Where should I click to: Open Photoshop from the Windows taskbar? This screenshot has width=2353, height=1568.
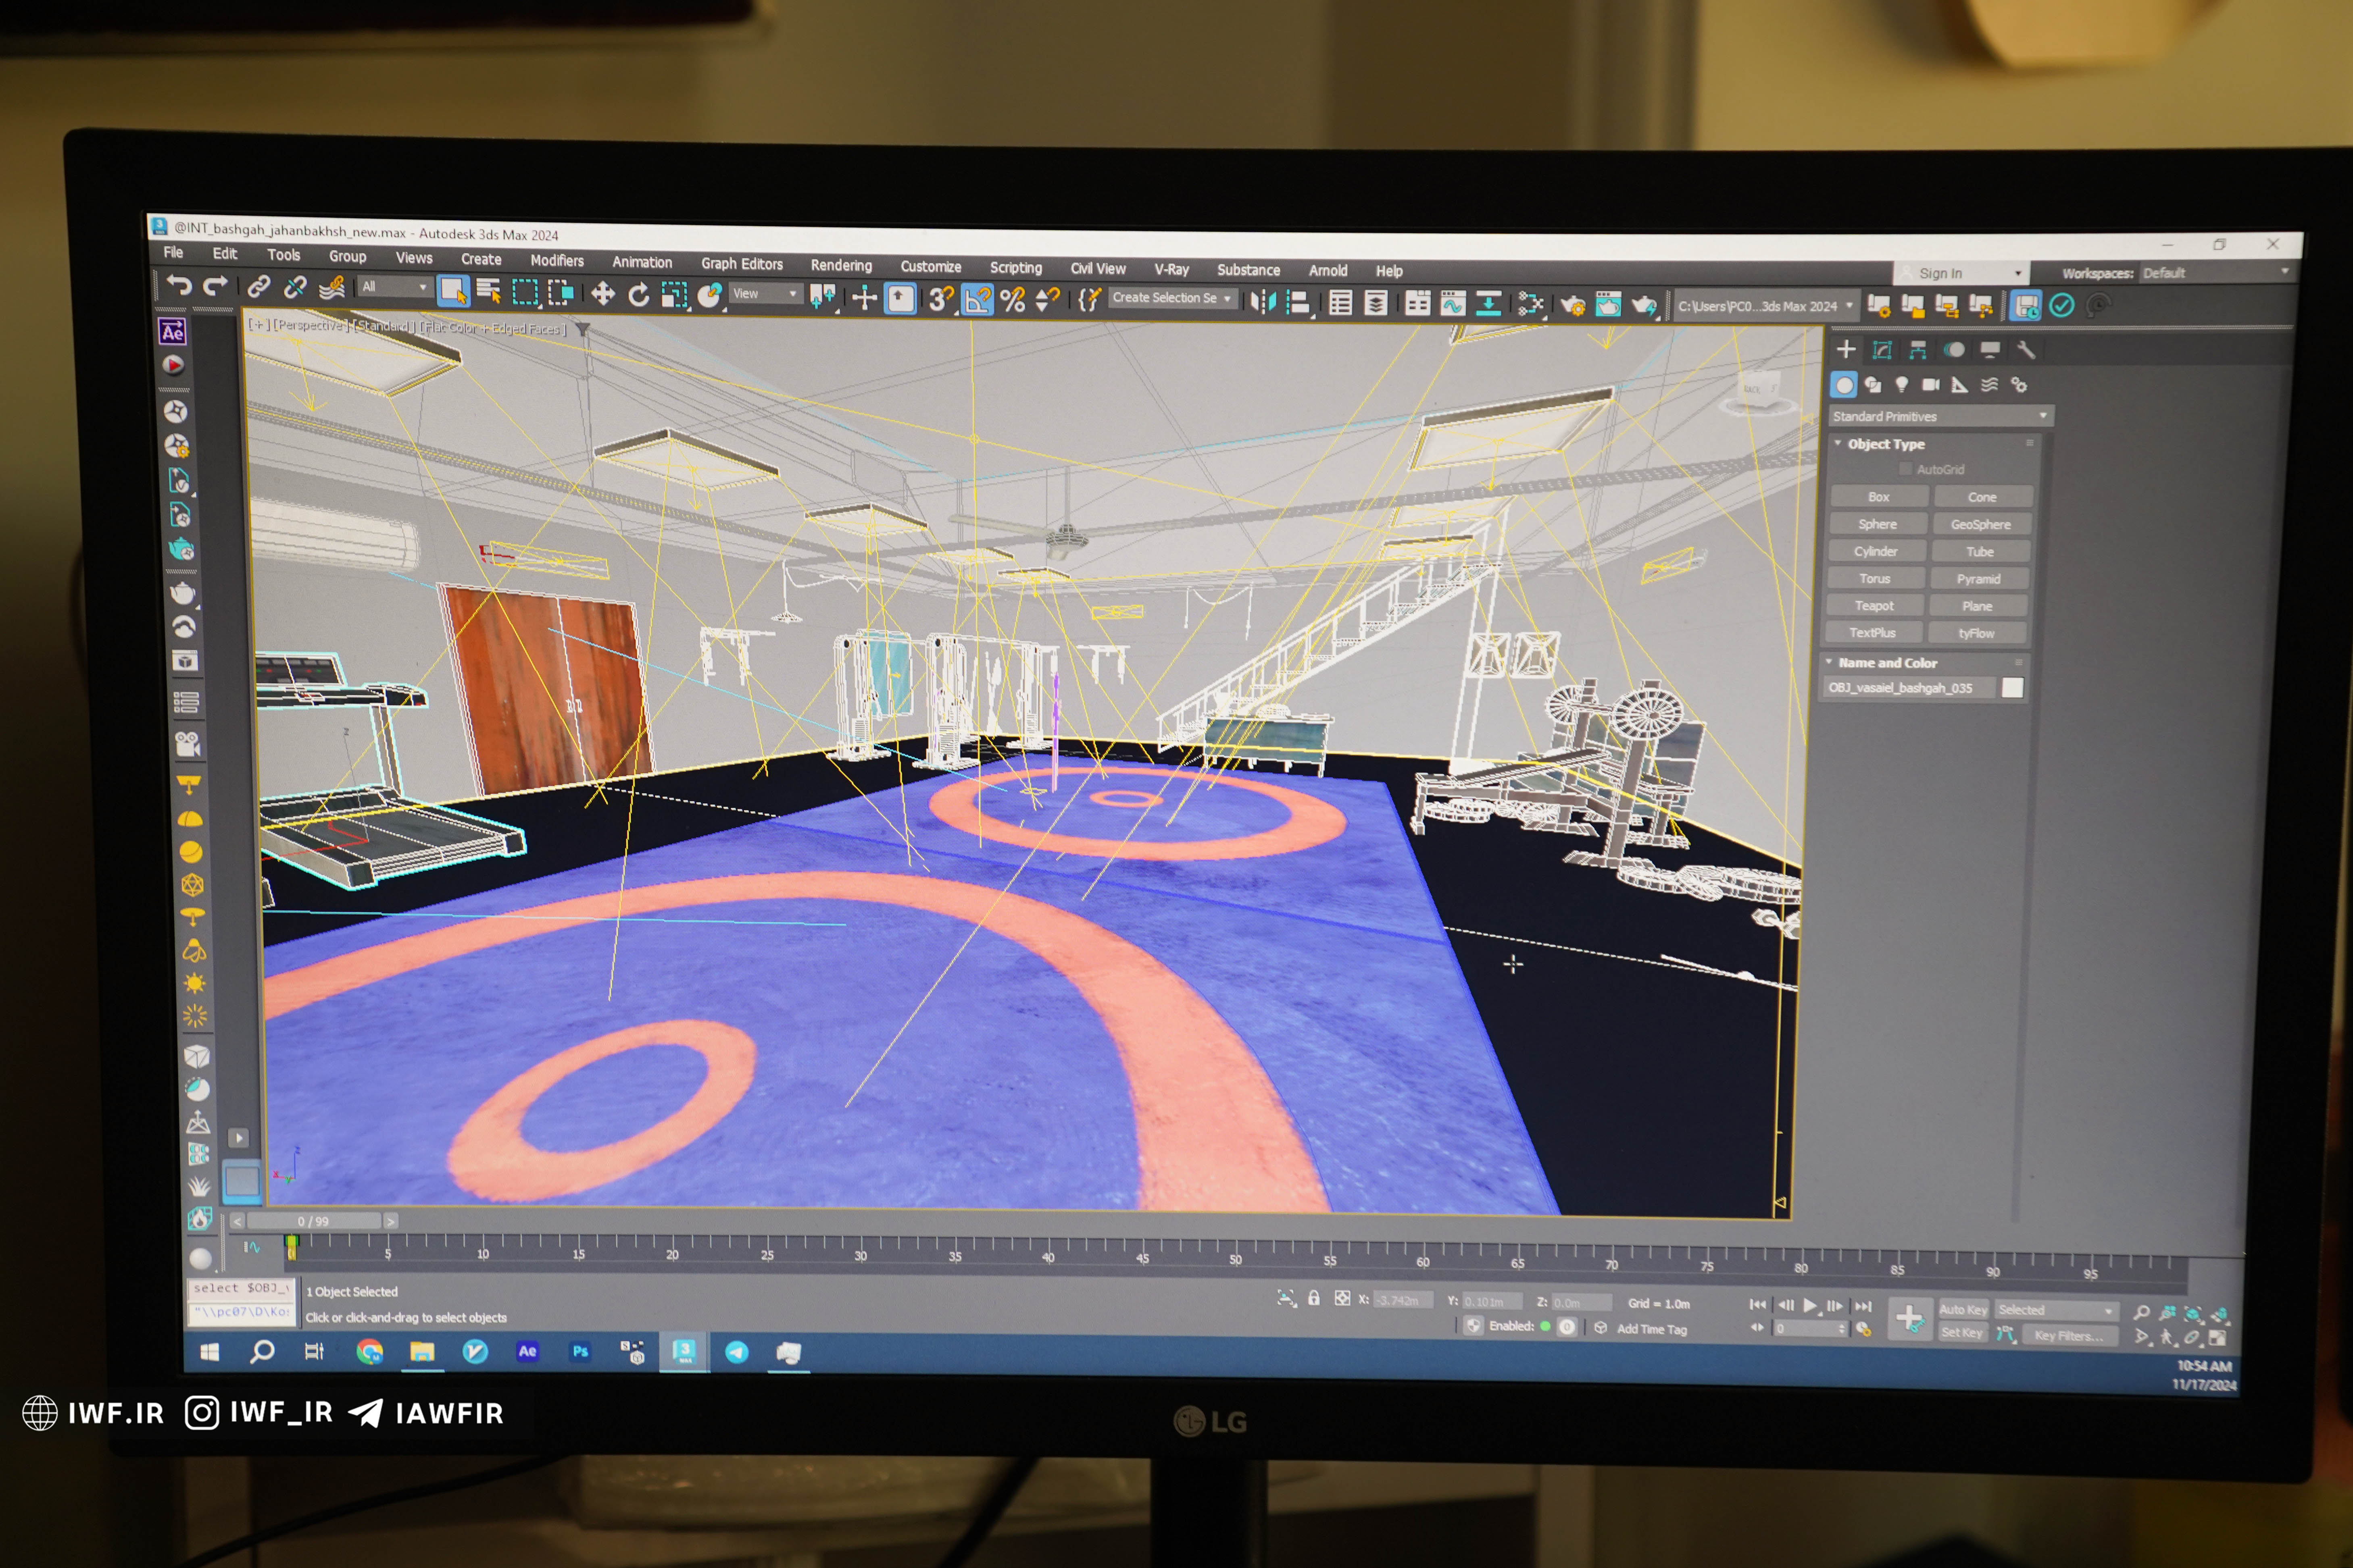pos(580,1351)
